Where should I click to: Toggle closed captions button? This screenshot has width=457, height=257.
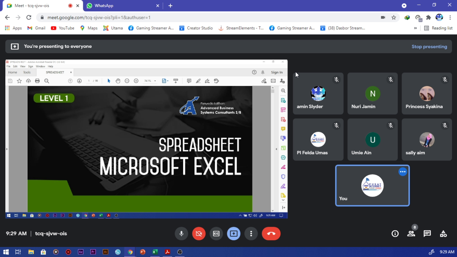click(216, 233)
